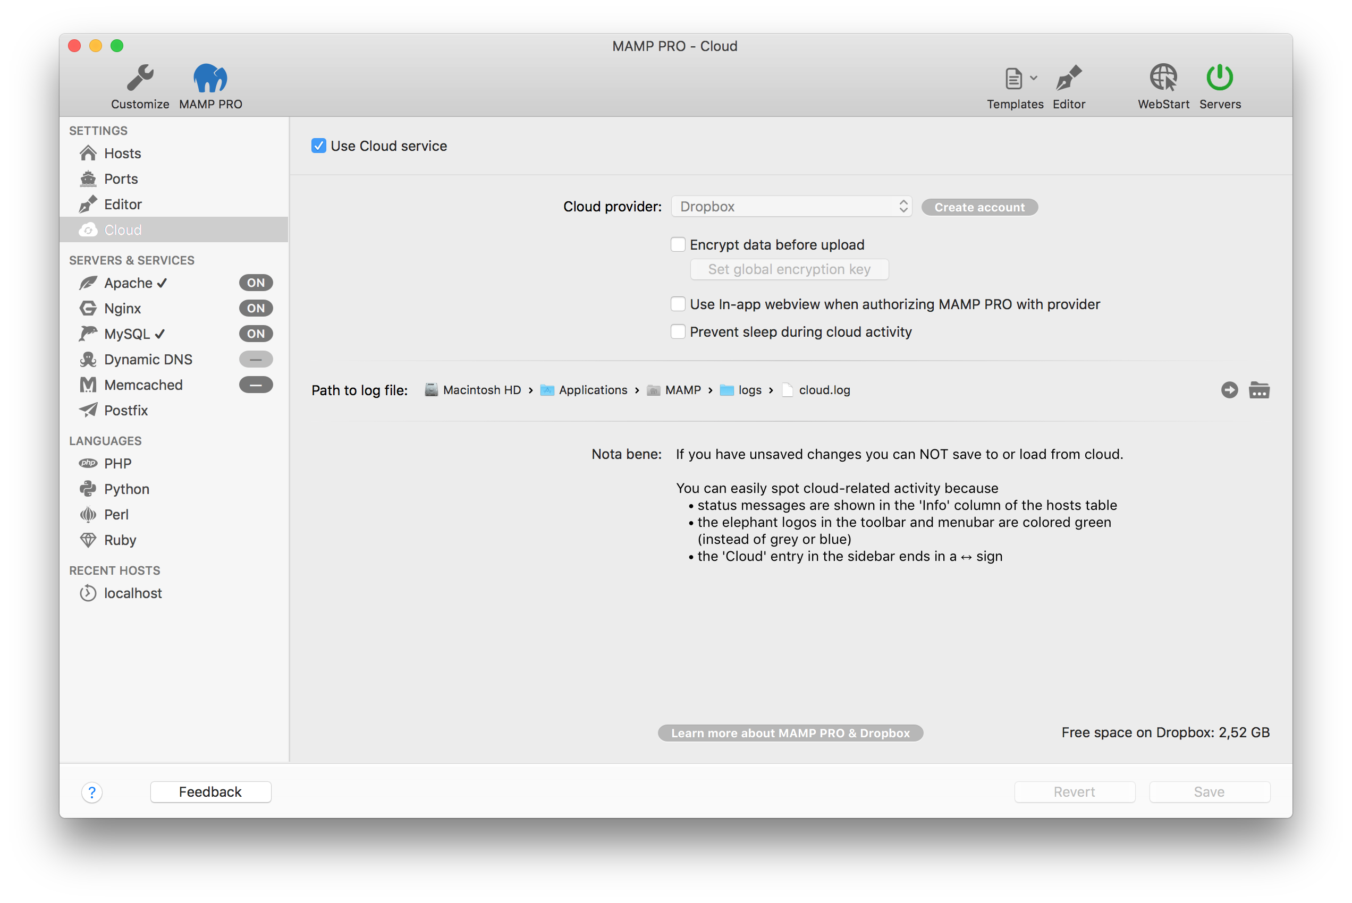Click the 'Cloud provider:' label
Image resolution: width=1352 pixels, height=903 pixels.
pyautogui.click(x=612, y=207)
